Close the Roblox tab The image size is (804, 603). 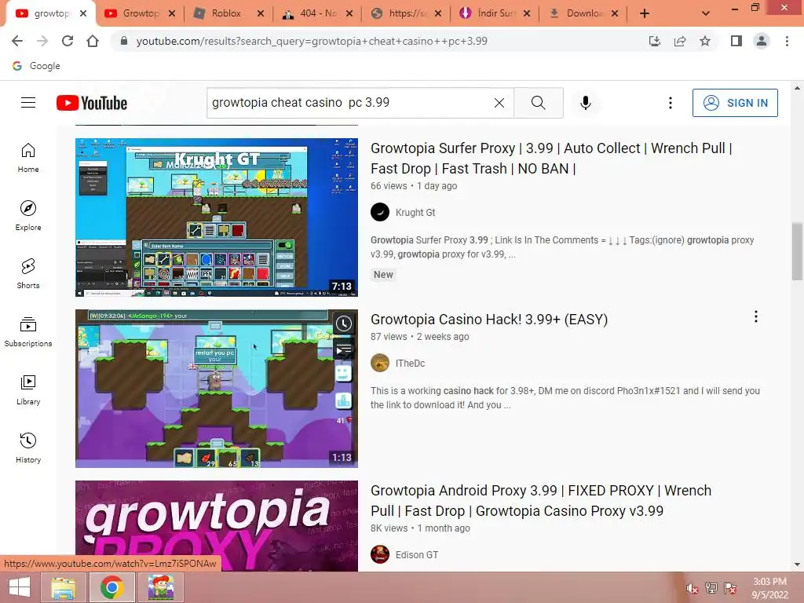[261, 14]
